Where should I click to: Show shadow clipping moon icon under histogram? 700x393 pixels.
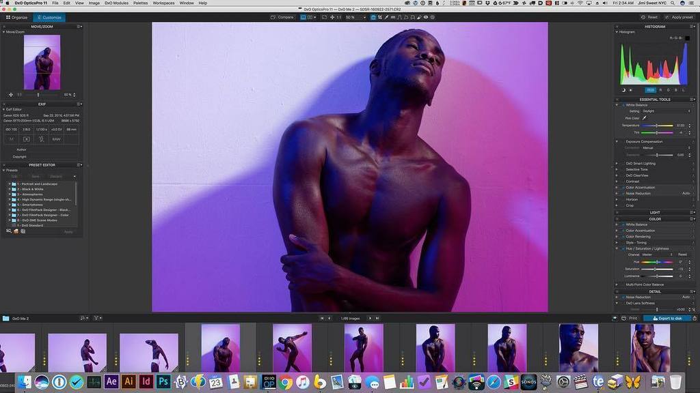click(623, 90)
